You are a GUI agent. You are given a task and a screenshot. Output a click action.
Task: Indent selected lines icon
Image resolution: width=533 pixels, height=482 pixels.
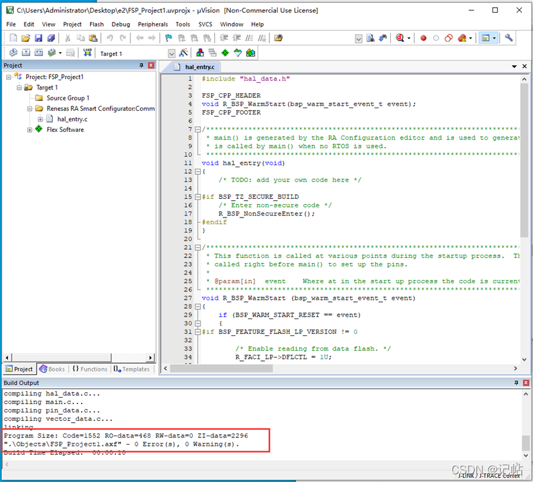point(224,38)
